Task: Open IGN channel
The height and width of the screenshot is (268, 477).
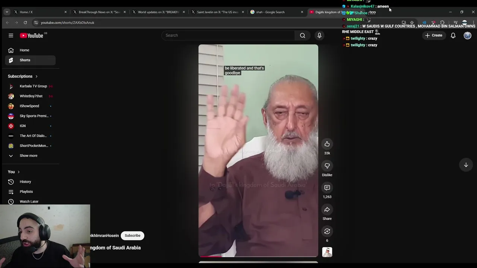Action: coord(30,126)
